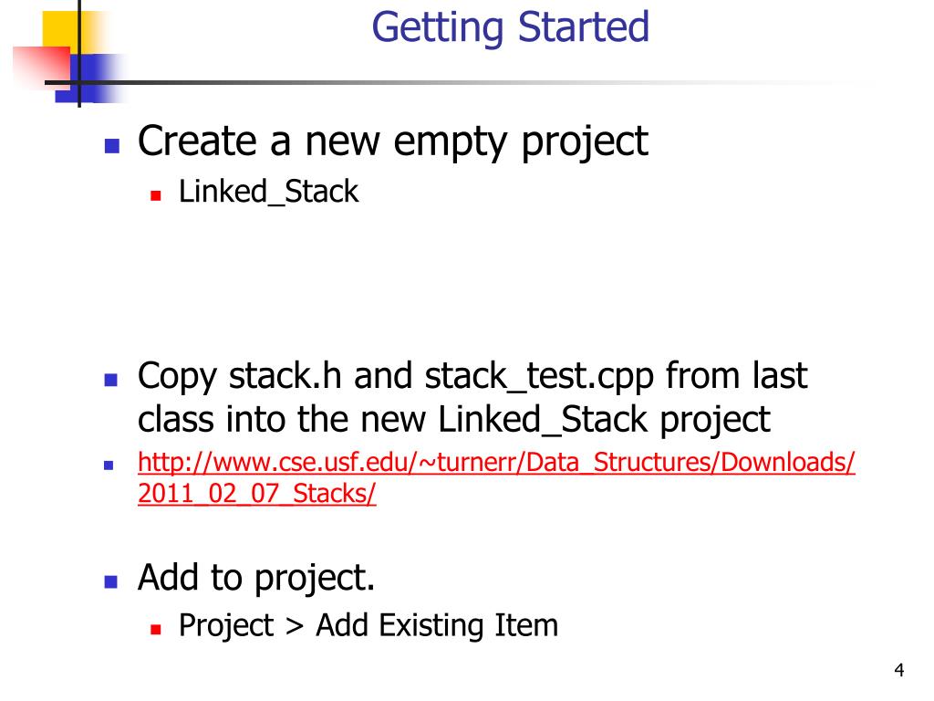Click the blue bullet beside "Create a new empty project"
The image size is (934, 701).
(111, 146)
